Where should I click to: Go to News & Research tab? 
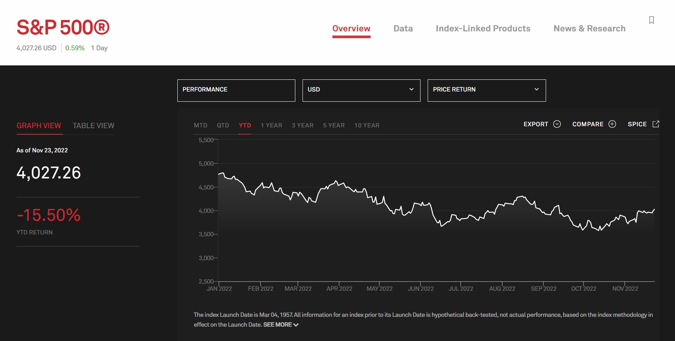[x=590, y=29]
